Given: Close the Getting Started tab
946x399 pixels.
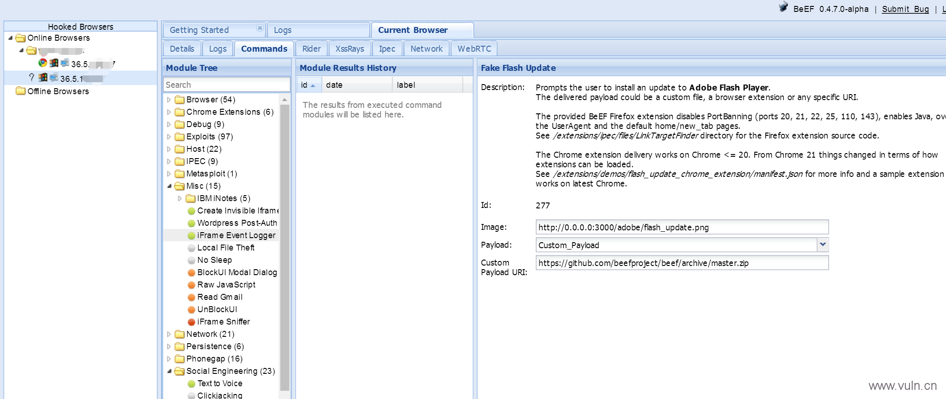Looking at the screenshot, I should (x=259, y=28).
